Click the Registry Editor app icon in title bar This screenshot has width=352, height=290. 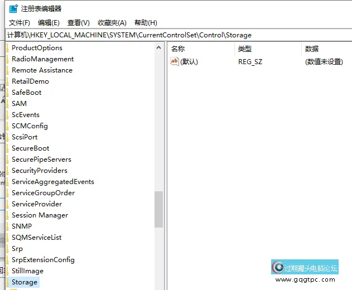[x=13, y=8]
